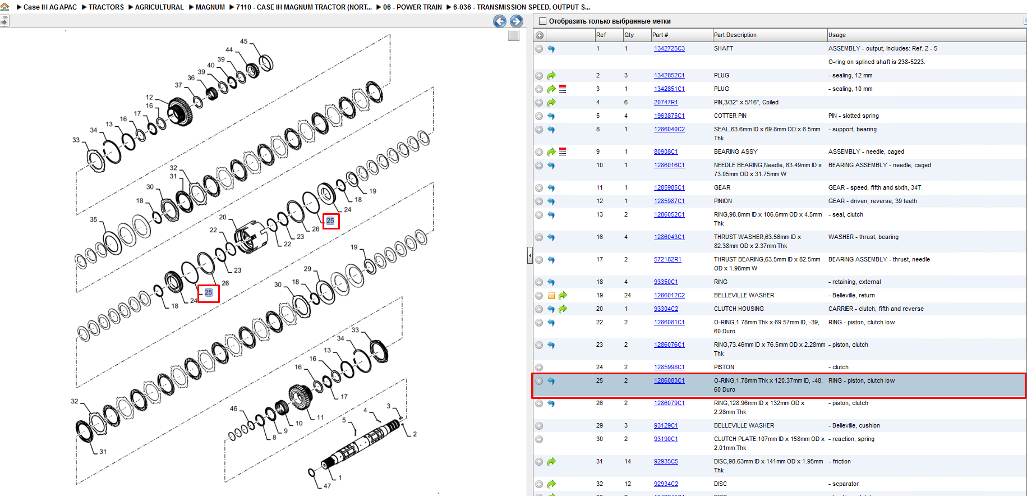Click the green arrow on the separator DISC row

click(x=551, y=484)
